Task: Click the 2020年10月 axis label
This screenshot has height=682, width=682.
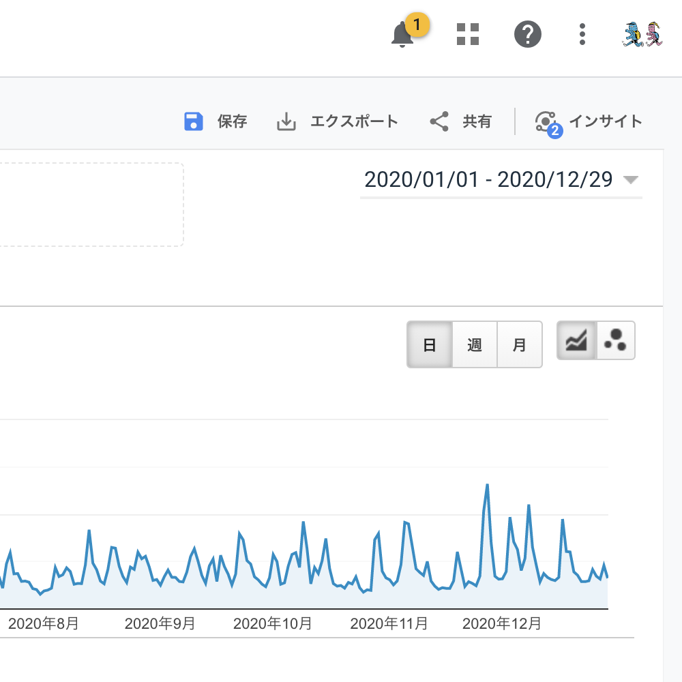Action: coord(273,623)
